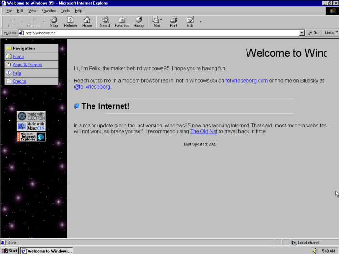Open the Home navigation link
The image size is (339, 254).
(x=18, y=56)
